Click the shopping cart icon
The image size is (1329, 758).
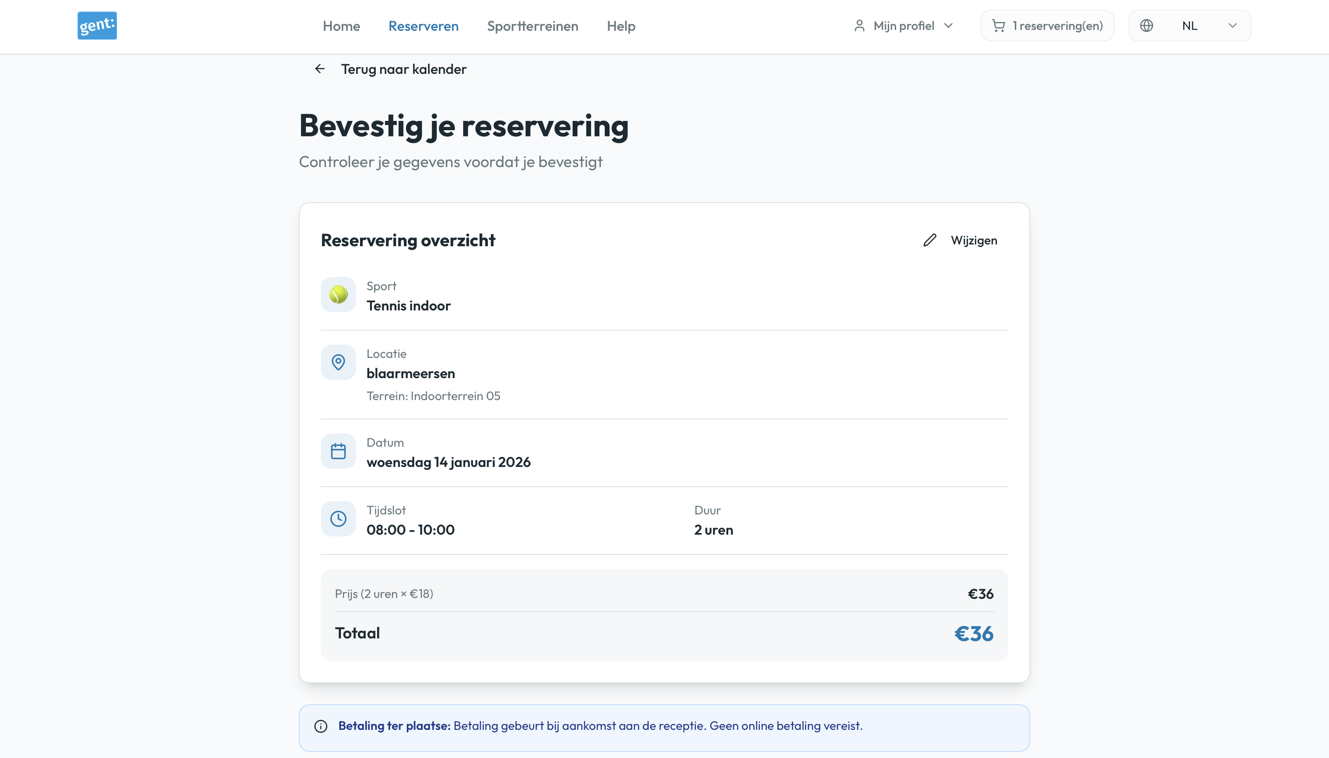998,26
